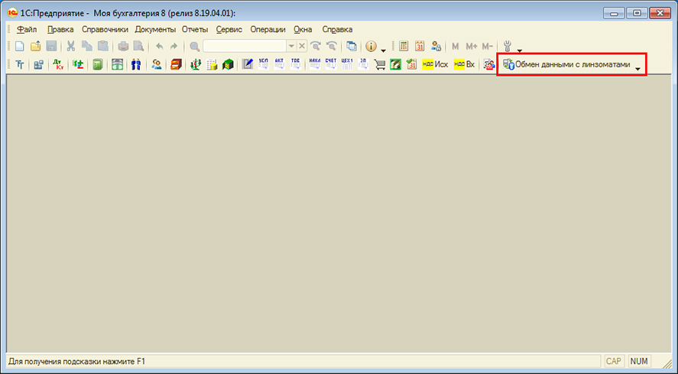The width and height of the screenshot is (678, 374).
Task: Click the info help icon
Action: 371,46
